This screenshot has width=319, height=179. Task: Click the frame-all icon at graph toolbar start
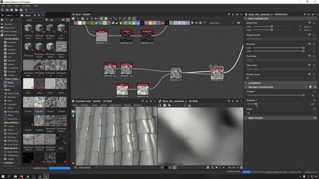point(73,18)
